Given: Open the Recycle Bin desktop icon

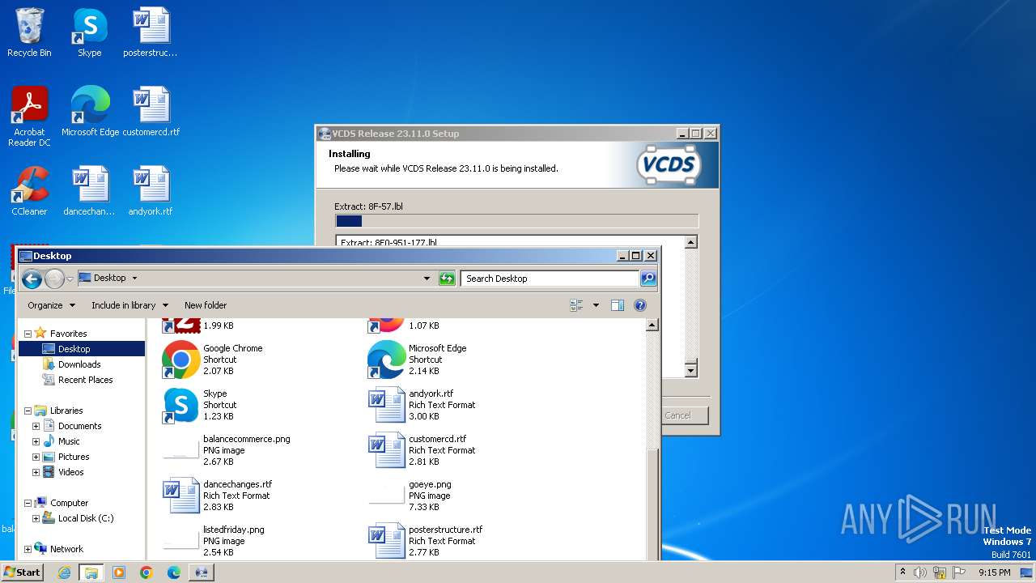Looking at the screenshot, I should (x=29, y=32).
